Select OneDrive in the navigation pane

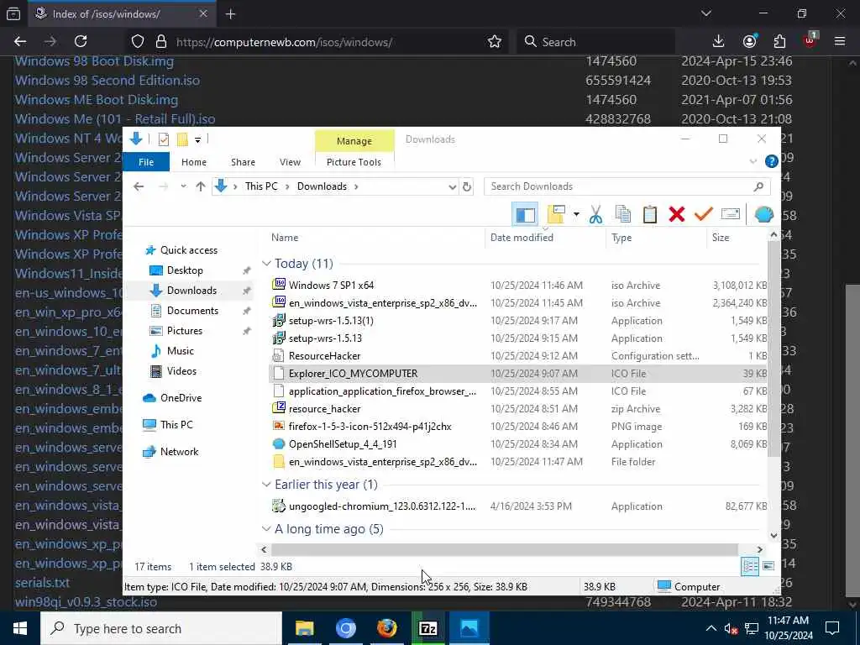coord(181,398)
